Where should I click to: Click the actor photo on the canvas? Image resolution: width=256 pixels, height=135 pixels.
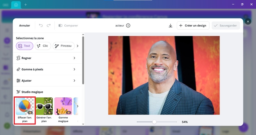point(164,75)
